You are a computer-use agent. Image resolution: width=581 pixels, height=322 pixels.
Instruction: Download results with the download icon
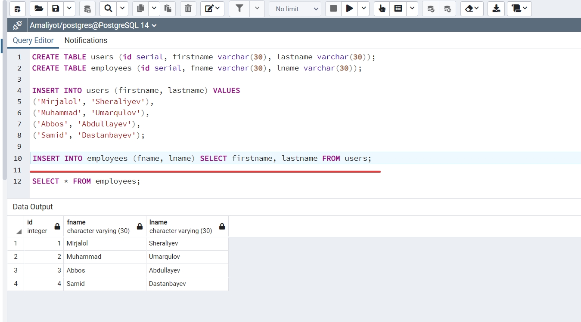496,9
